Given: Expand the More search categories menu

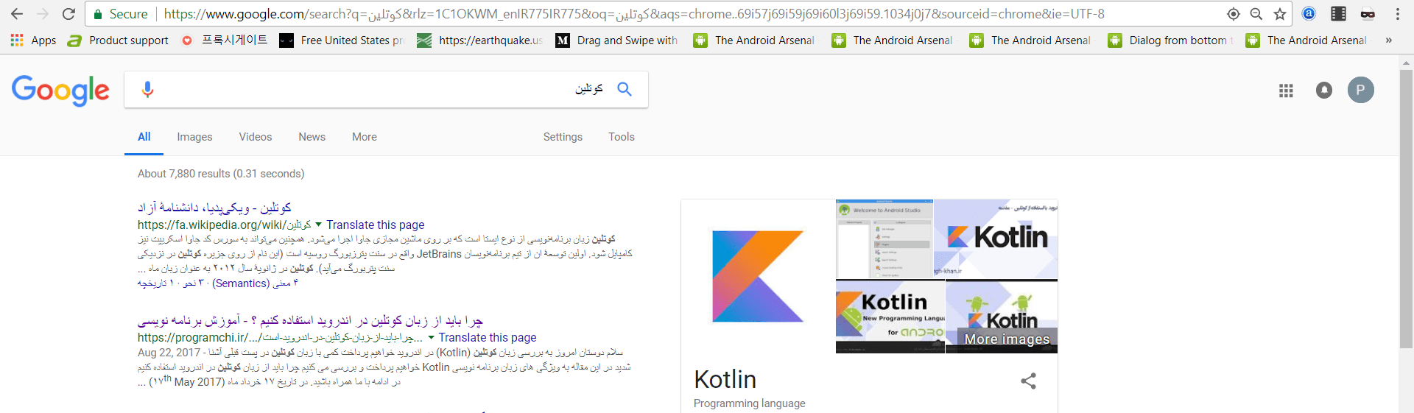Looking at the screenshot, I should click(x=364, y=137).
